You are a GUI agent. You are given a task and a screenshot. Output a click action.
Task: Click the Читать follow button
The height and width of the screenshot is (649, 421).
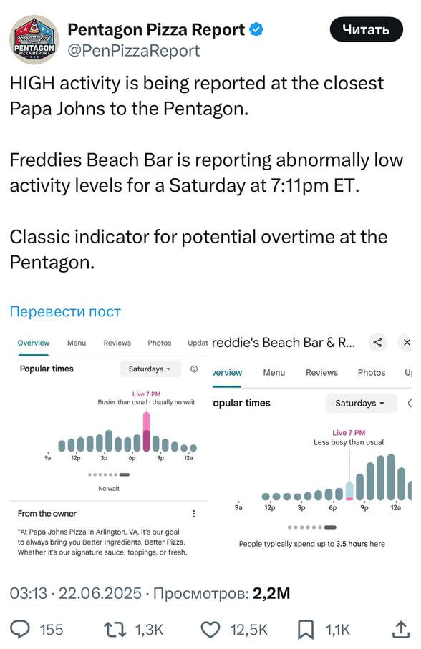click(x=366, y=29)
